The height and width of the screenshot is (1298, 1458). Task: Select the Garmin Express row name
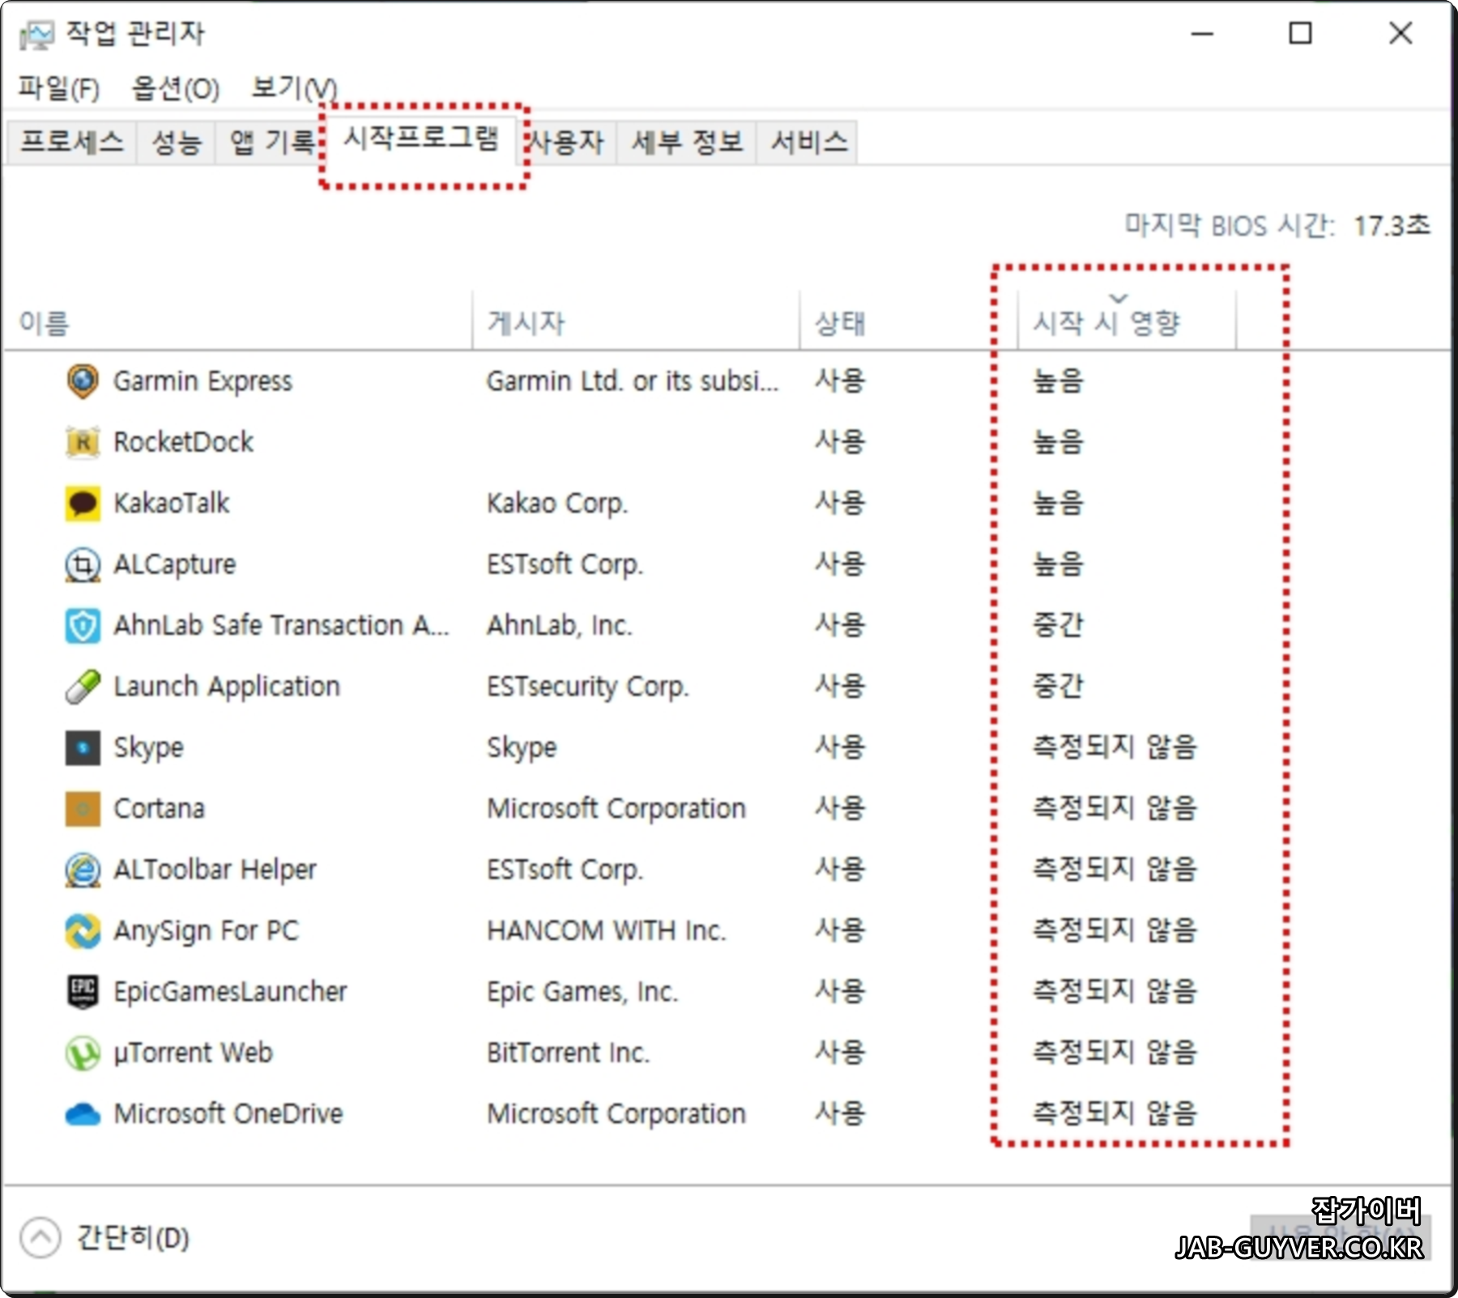pyautogui.click(x=202, y=381)
